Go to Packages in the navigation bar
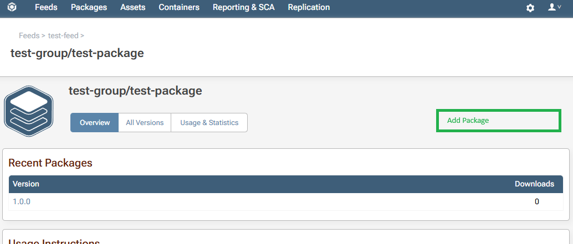Screen dimensions: 573x244 click(89, 8)
